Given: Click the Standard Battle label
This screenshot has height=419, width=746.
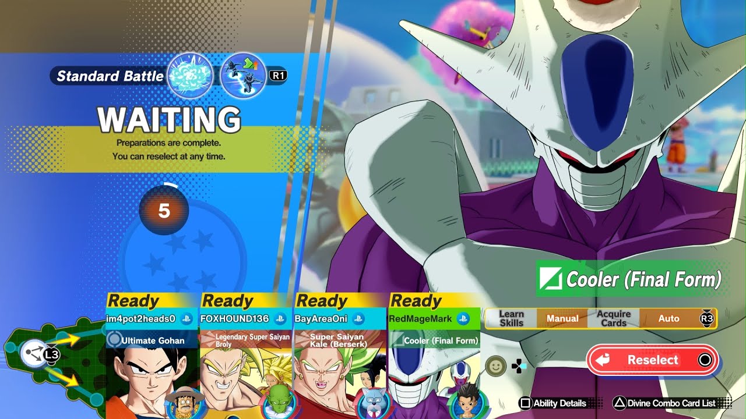Looking at the screenshot, I should tap(110, 76).
